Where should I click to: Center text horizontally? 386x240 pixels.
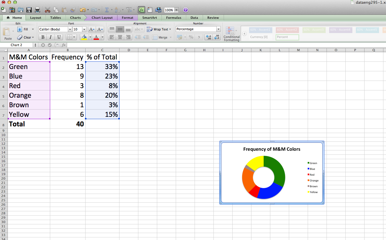(120, 37)
